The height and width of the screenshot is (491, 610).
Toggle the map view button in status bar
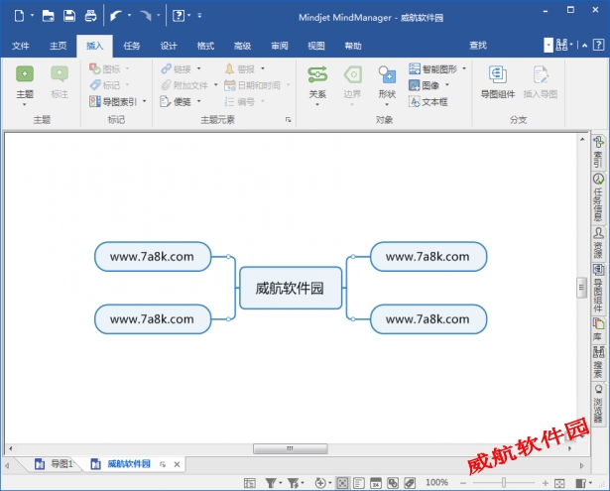(342, 483)
